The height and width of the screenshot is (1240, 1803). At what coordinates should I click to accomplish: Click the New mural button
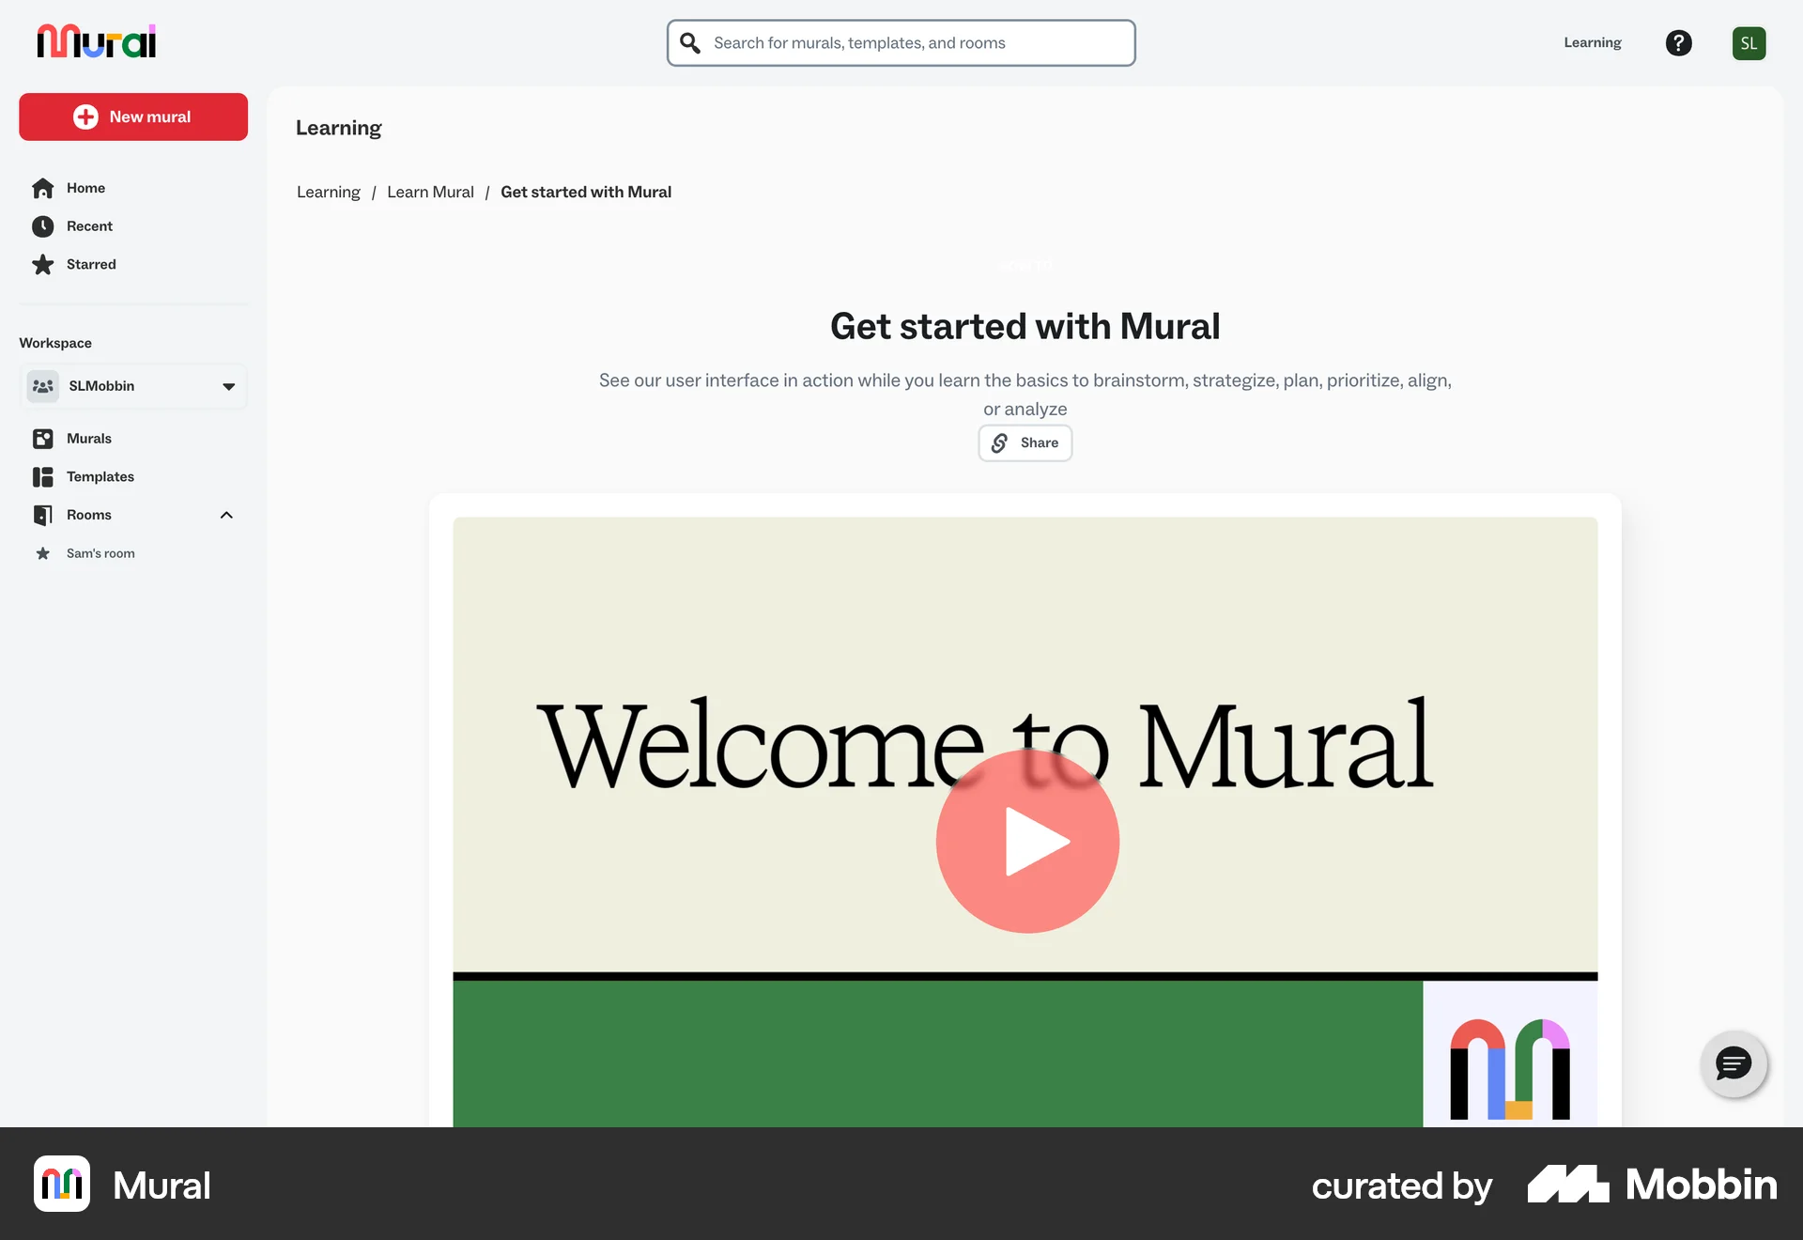[133, 116]
